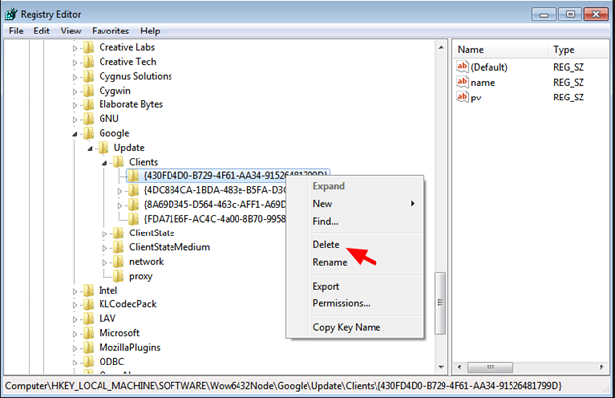Click the Intel folder icon

89,291
